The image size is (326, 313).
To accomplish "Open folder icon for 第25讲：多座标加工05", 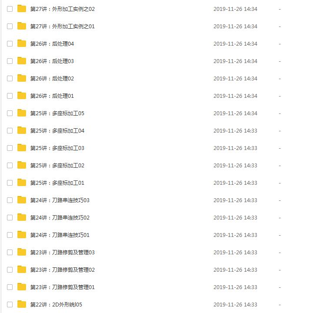I will [22, 113].
